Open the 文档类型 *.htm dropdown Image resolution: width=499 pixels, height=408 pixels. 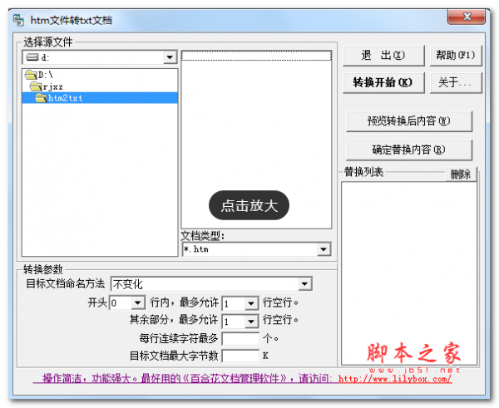pos(324,249)
